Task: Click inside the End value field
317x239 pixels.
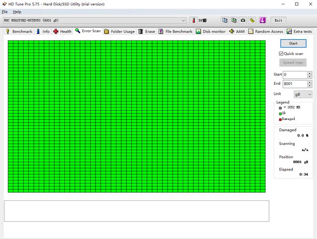Action: pos(294,84)
